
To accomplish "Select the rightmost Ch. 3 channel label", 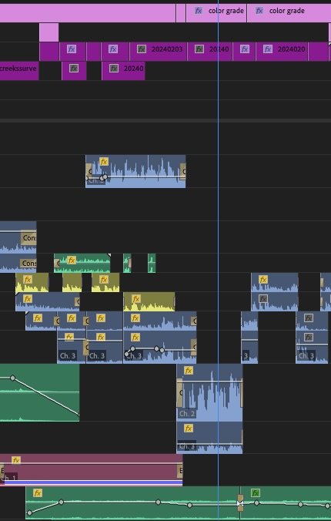I will [306, 356].
